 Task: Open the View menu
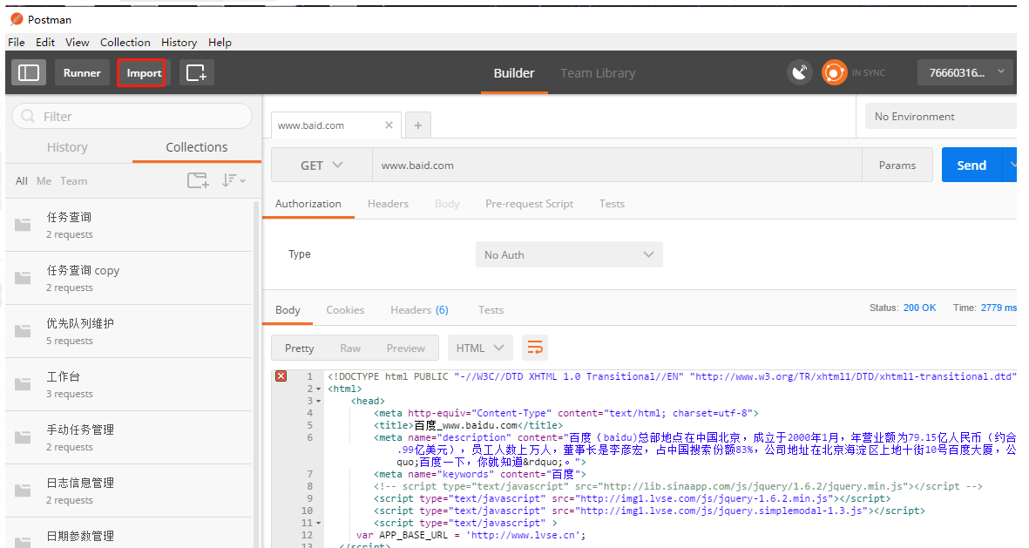(77, 42)
